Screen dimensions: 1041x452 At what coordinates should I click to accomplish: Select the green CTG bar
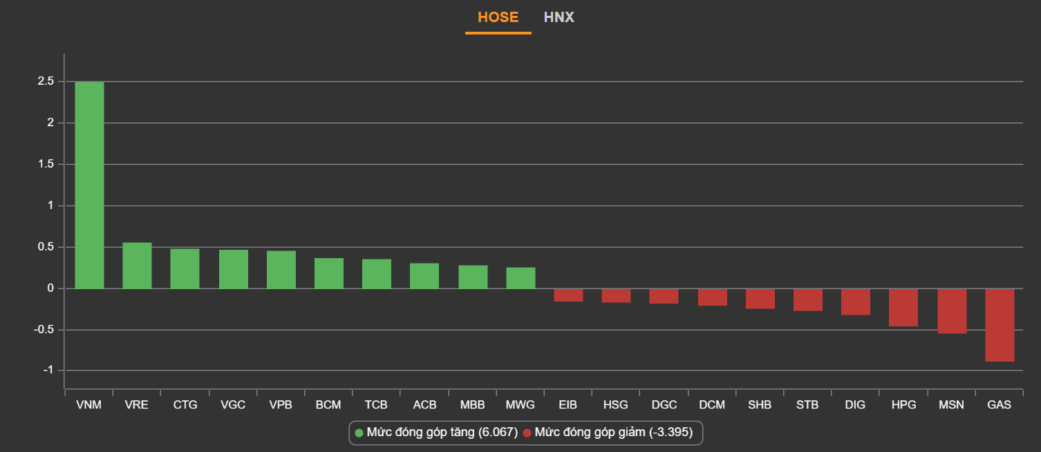pyautogui.click(x=185, y=268)
